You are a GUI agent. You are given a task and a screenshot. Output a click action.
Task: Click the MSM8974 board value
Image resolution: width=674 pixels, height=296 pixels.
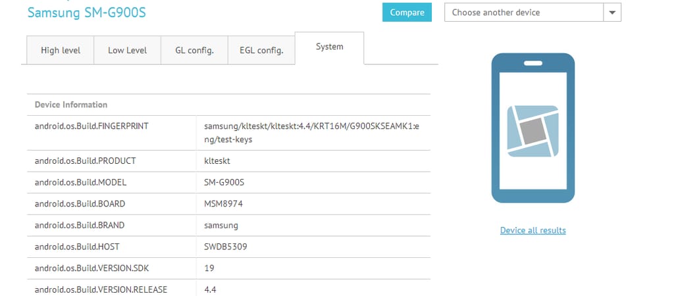click(x=223, y=204)
